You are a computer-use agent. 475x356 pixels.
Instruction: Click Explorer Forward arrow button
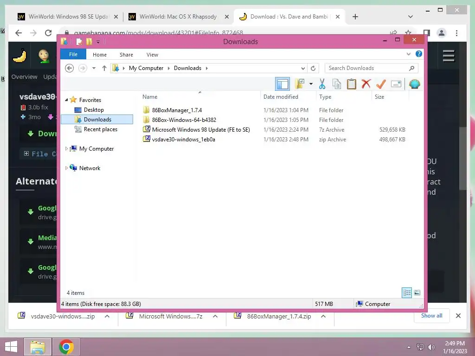coord(83,68)
